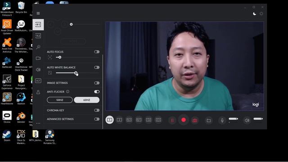
Task: Adjust the microphone volume slider
Action: click(234, 119)
